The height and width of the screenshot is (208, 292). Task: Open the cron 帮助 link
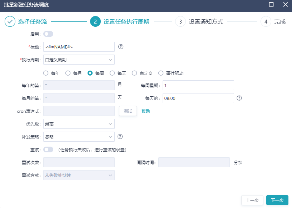(146, 111)
